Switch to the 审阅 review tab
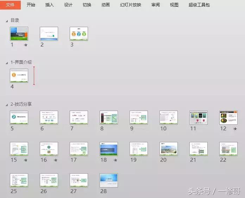 tap(156, 5)
